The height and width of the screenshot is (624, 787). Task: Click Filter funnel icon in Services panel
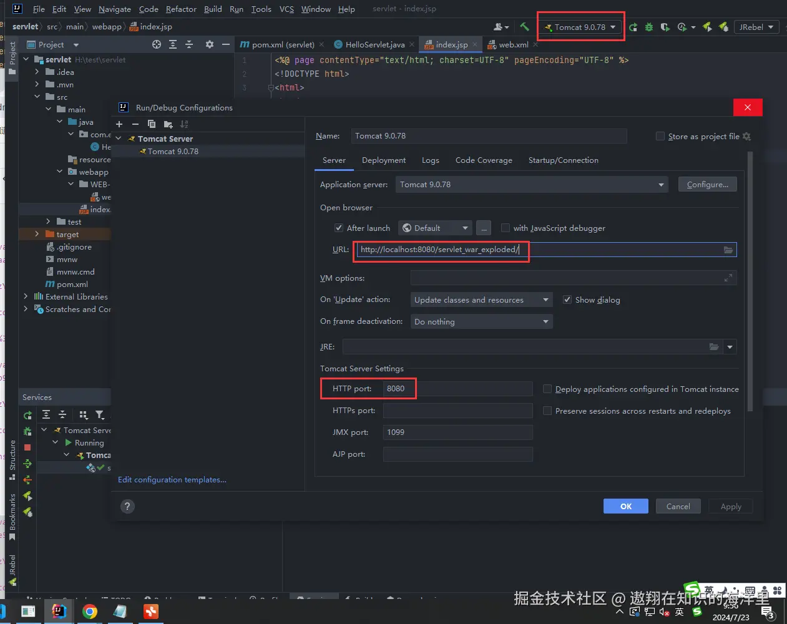click(100, 415)
